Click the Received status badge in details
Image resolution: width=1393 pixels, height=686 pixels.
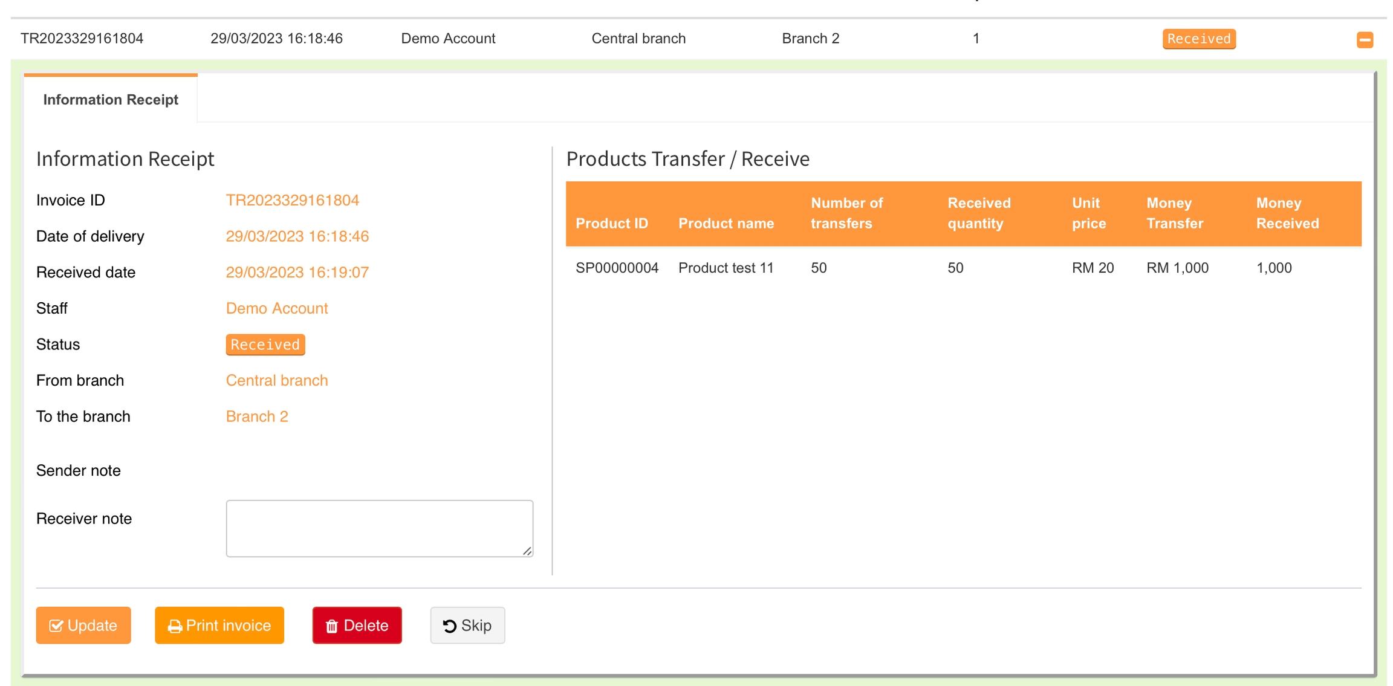(265, 345)
